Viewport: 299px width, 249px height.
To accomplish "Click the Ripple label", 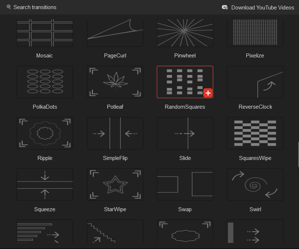I will 45,158.
